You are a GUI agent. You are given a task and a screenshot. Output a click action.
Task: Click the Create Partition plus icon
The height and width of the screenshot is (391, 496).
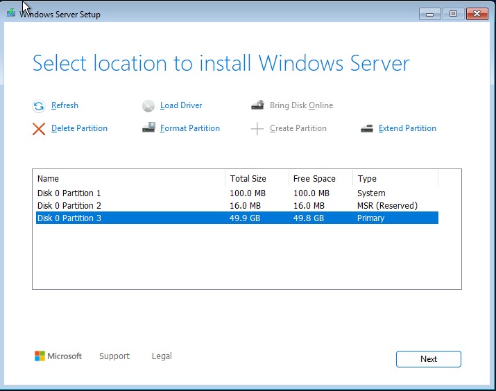click(x=257, y=128)
